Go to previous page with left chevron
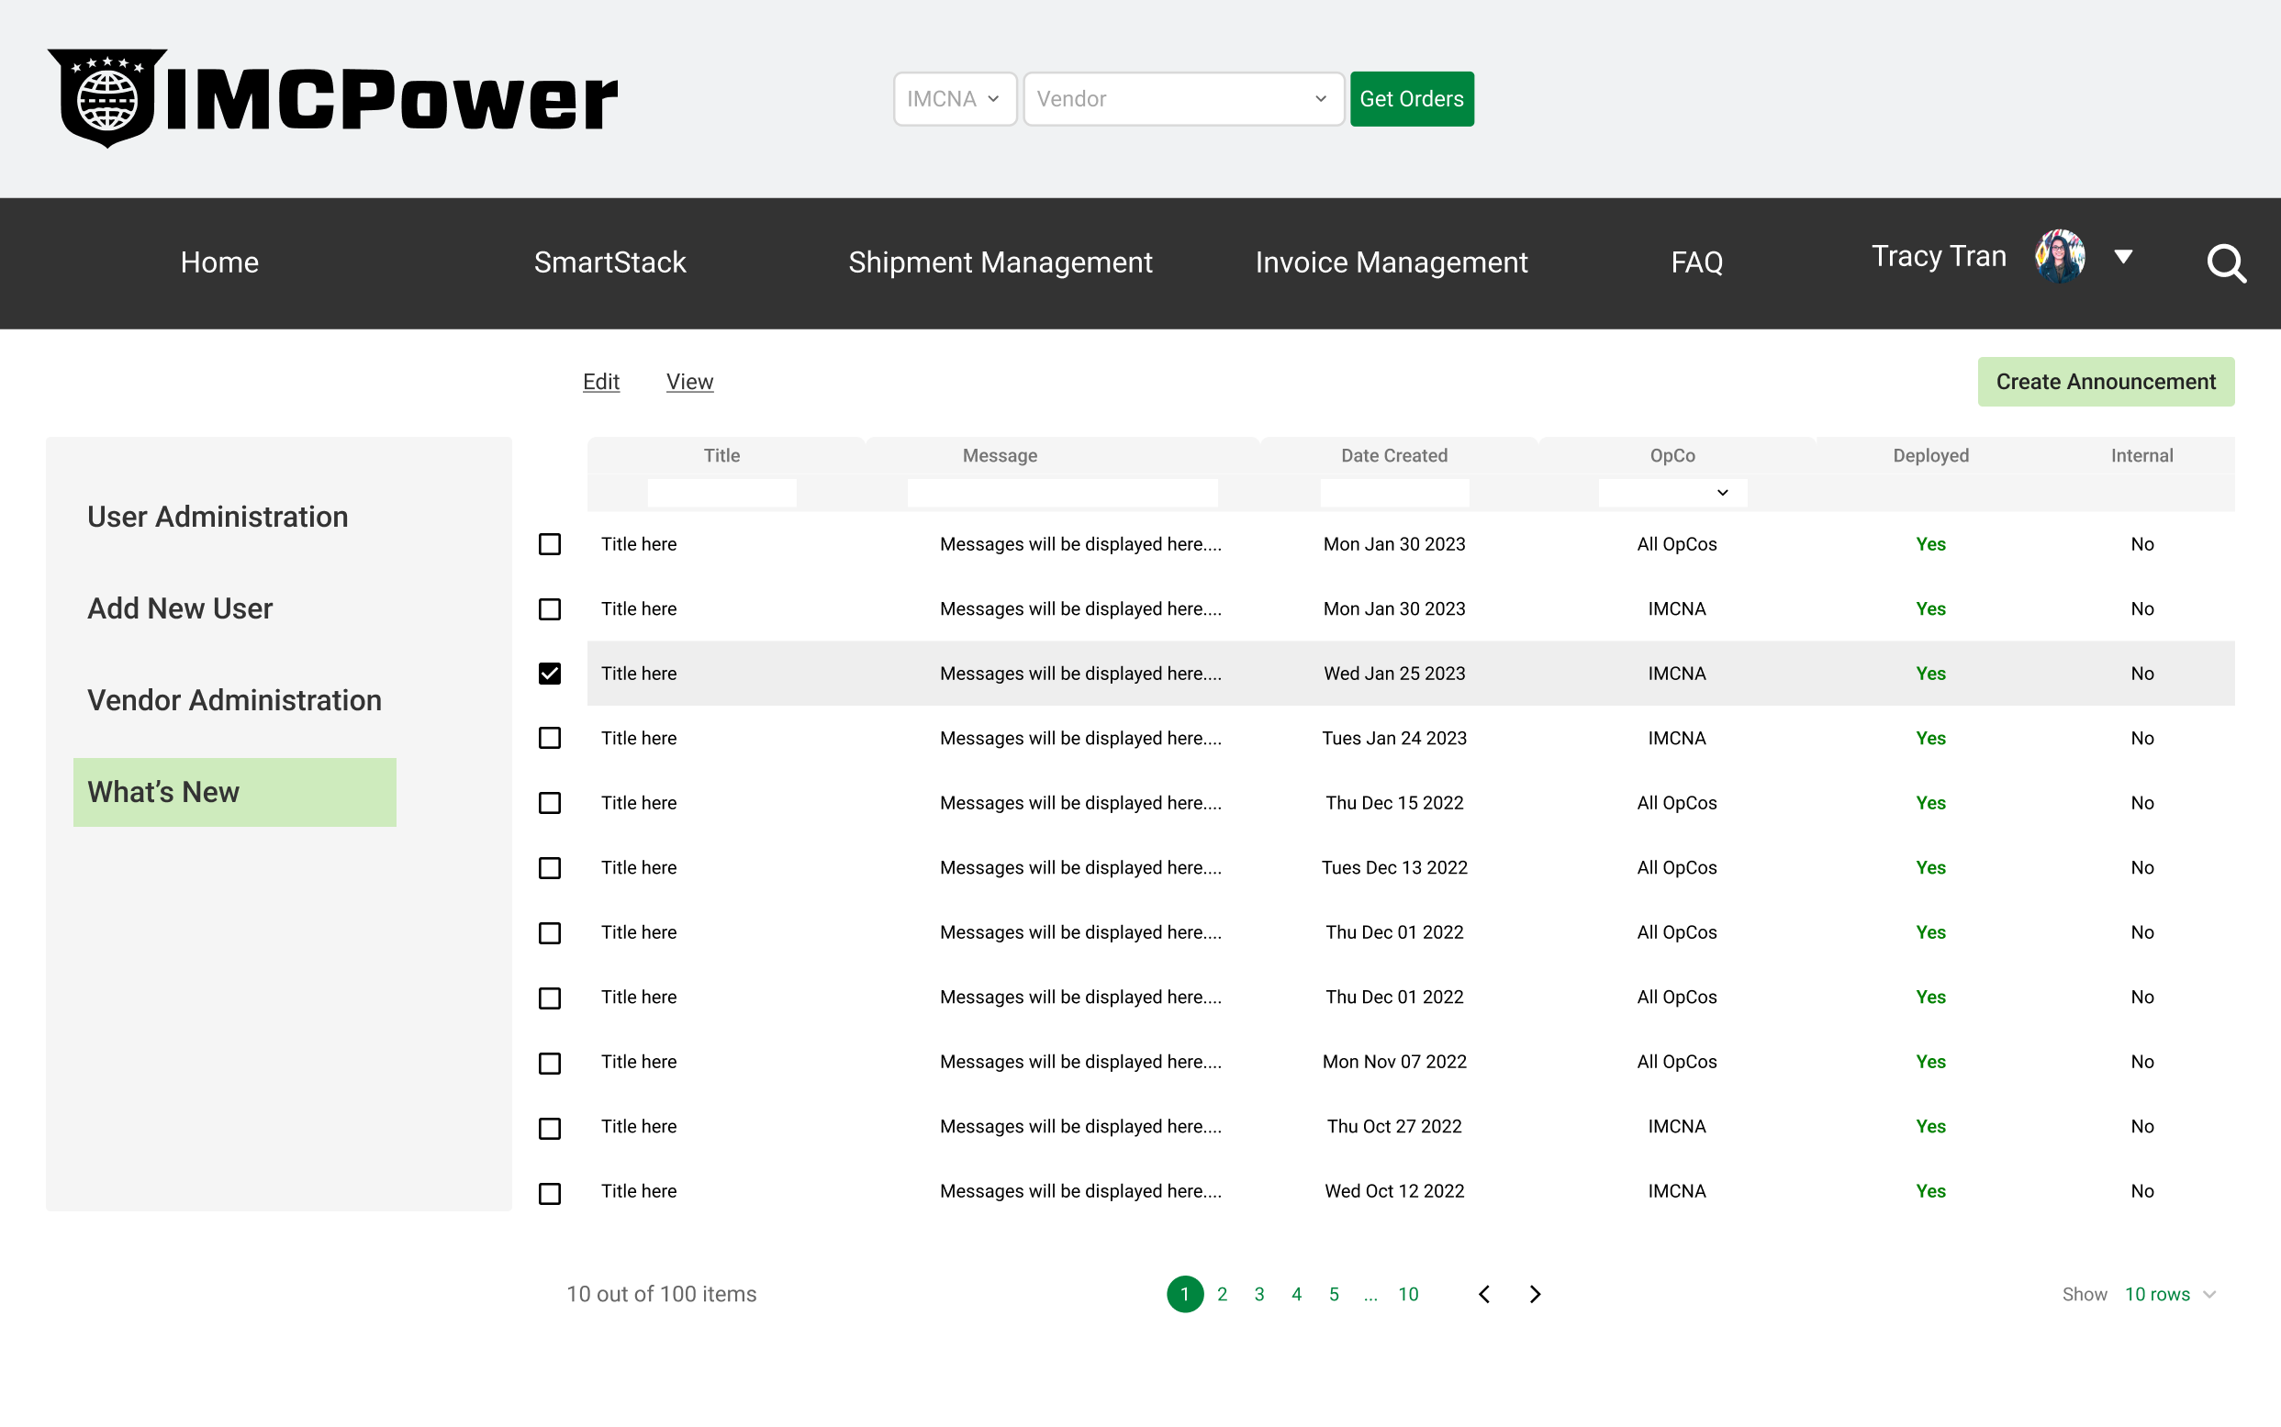 click(1483, 1294)
